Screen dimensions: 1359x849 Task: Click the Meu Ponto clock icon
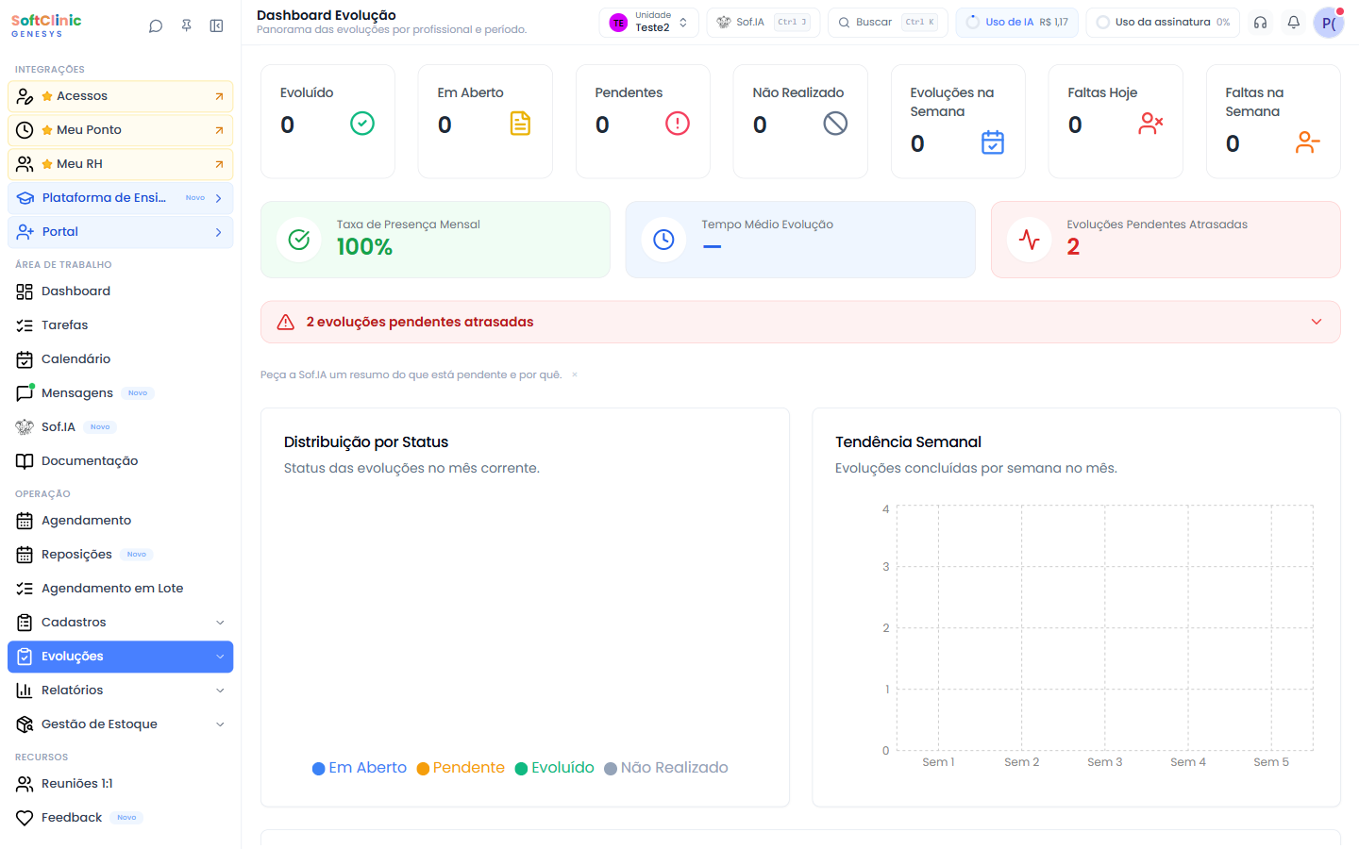tap(25, 130)
